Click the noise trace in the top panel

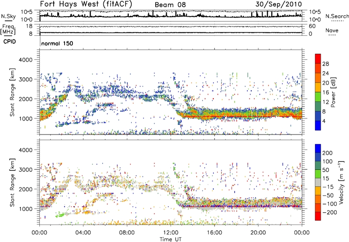171,16
